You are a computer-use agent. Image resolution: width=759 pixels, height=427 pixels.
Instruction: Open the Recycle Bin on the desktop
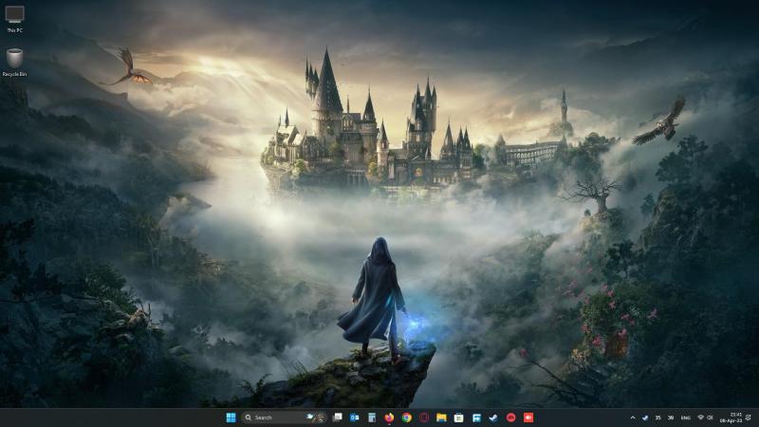pos(14,59)
